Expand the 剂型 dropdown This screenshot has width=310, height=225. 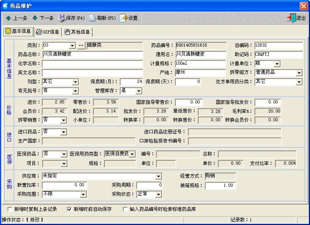point(75,82)
